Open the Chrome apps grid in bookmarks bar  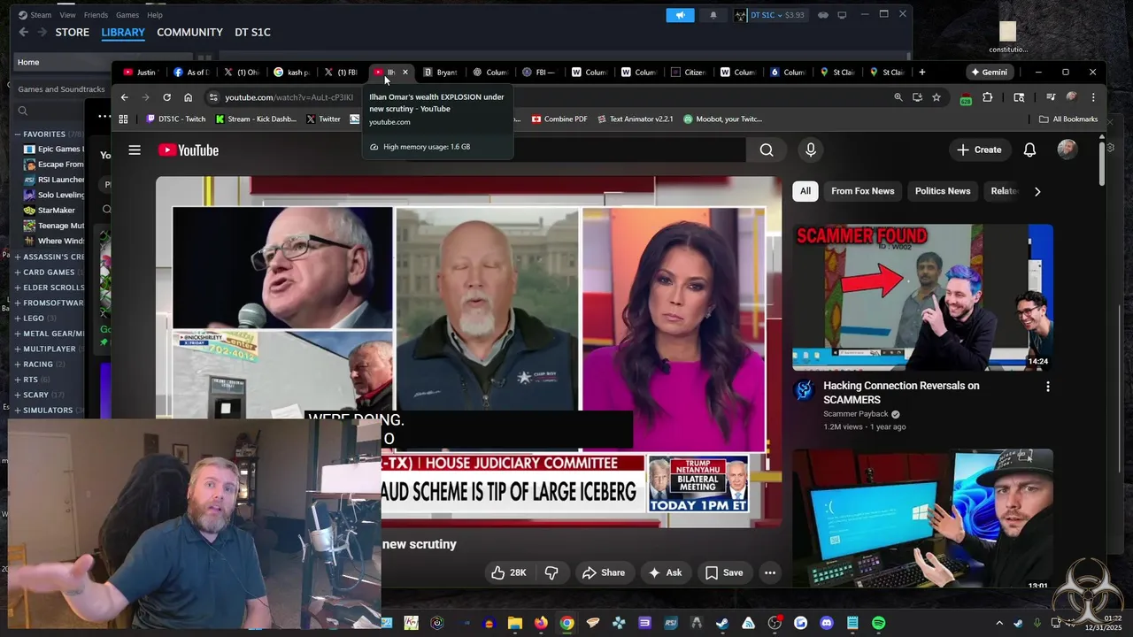click(x=123, y=119)
